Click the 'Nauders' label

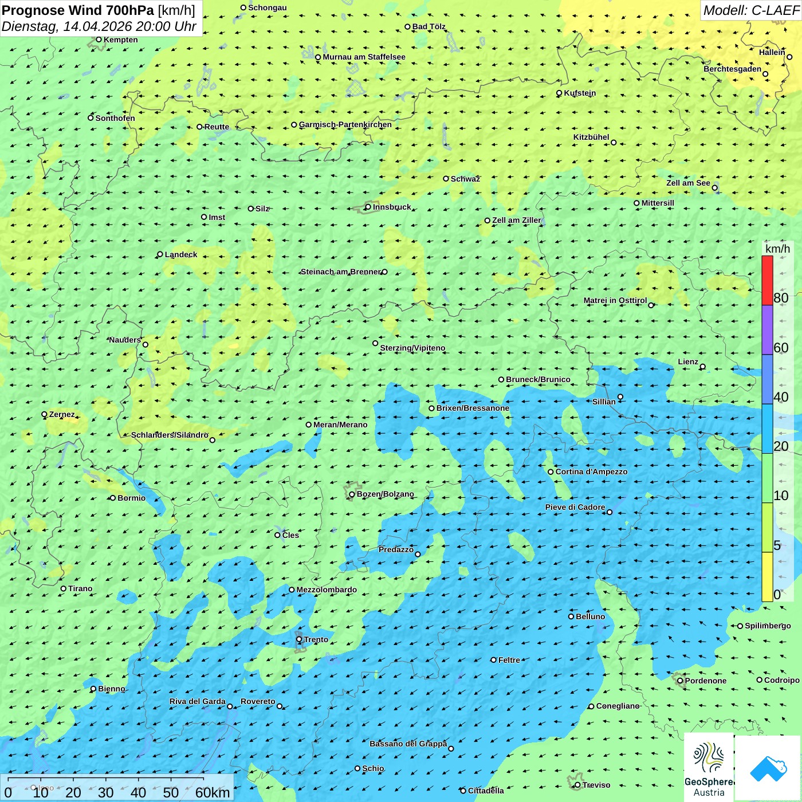(x=125, y=340)
